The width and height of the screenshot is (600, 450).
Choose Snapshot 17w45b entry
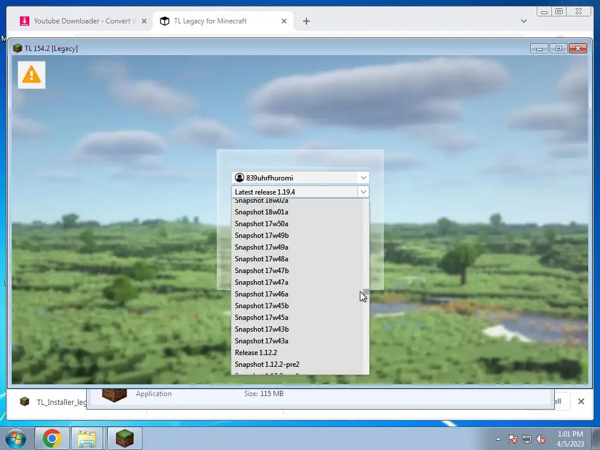(296, 306)
